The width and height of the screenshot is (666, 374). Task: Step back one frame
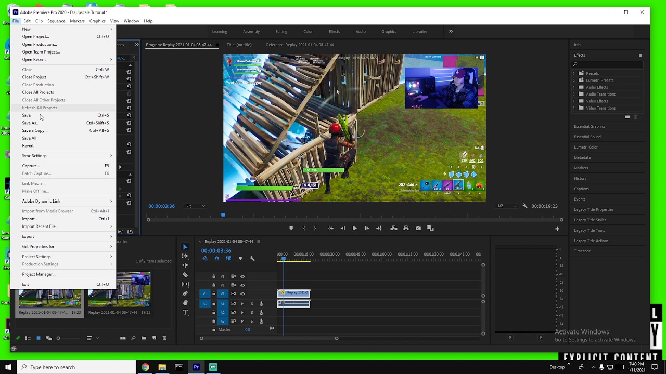tap(342, 228)
